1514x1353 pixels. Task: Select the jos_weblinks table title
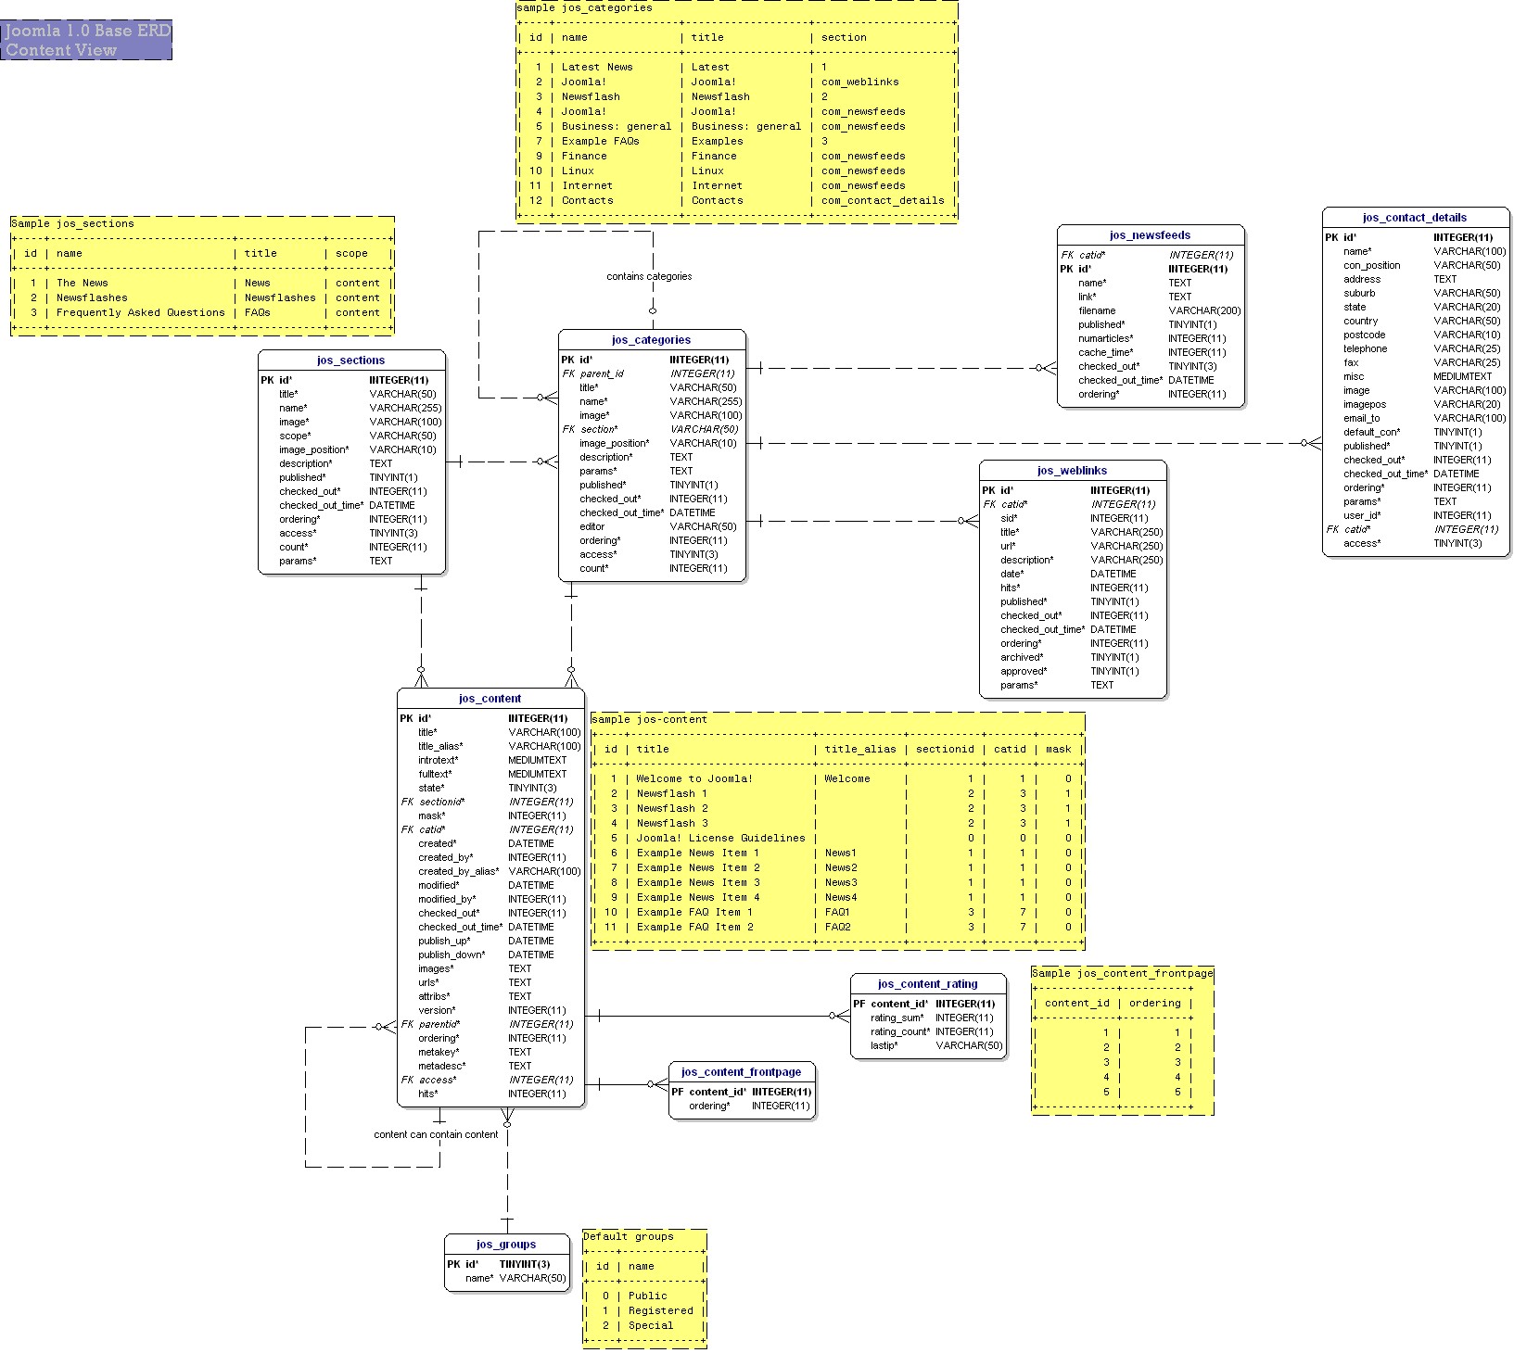1072,471
